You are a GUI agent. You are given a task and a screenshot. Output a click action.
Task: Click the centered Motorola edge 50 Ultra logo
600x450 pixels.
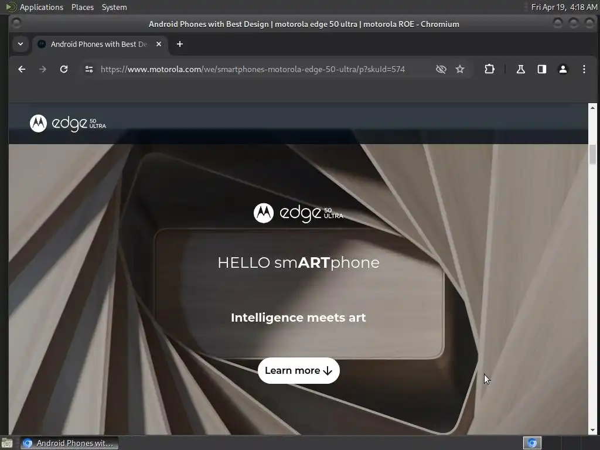pyautogui.click(x=298, y=213)
